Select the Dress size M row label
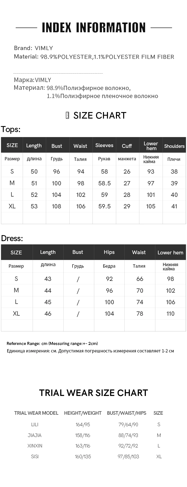 coord(16,290)
